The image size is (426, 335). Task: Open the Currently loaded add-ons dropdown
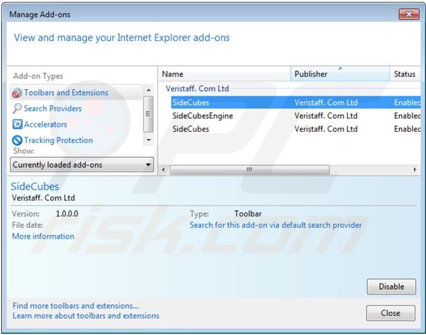point(82,164)
